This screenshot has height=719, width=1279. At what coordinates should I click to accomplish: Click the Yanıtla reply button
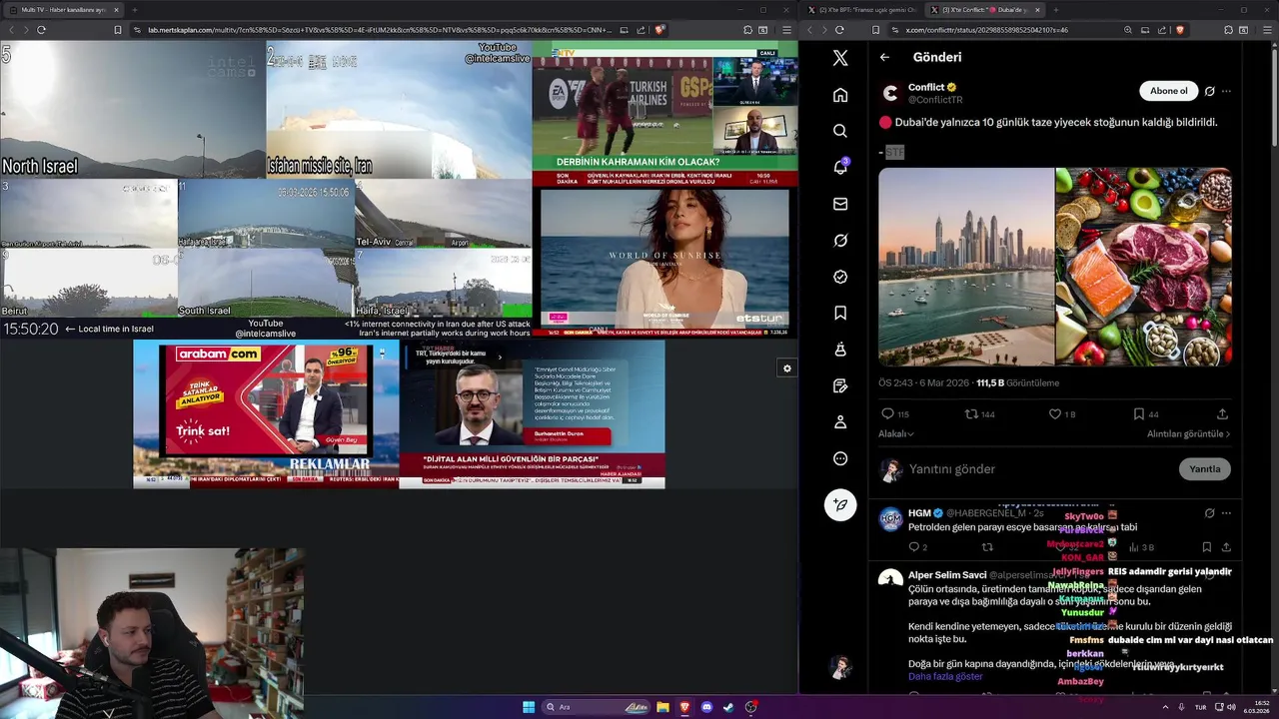click(x=1204, y=469)
